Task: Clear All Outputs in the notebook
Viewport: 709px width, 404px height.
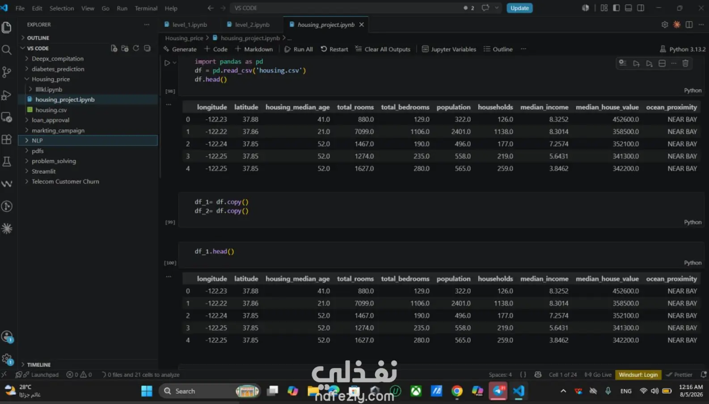Action: [383, 49]
